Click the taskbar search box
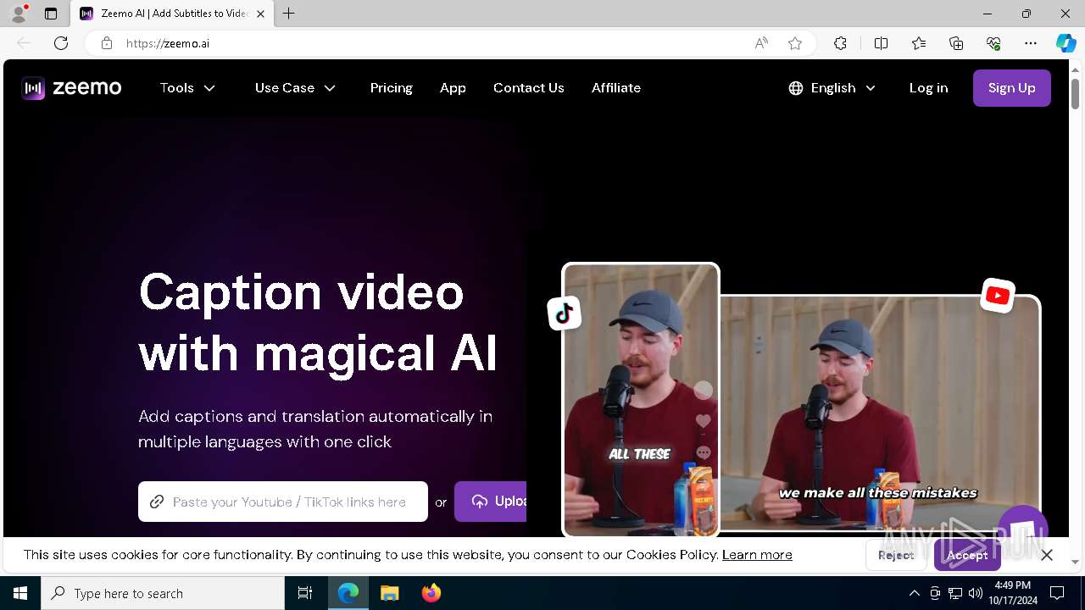The image size is (1085, 610). (163, 593)
